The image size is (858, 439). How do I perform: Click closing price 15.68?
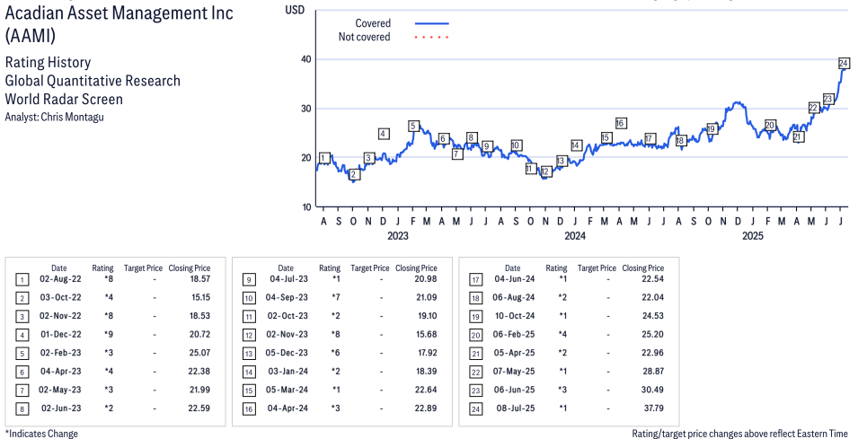click(x=426, y=334)
